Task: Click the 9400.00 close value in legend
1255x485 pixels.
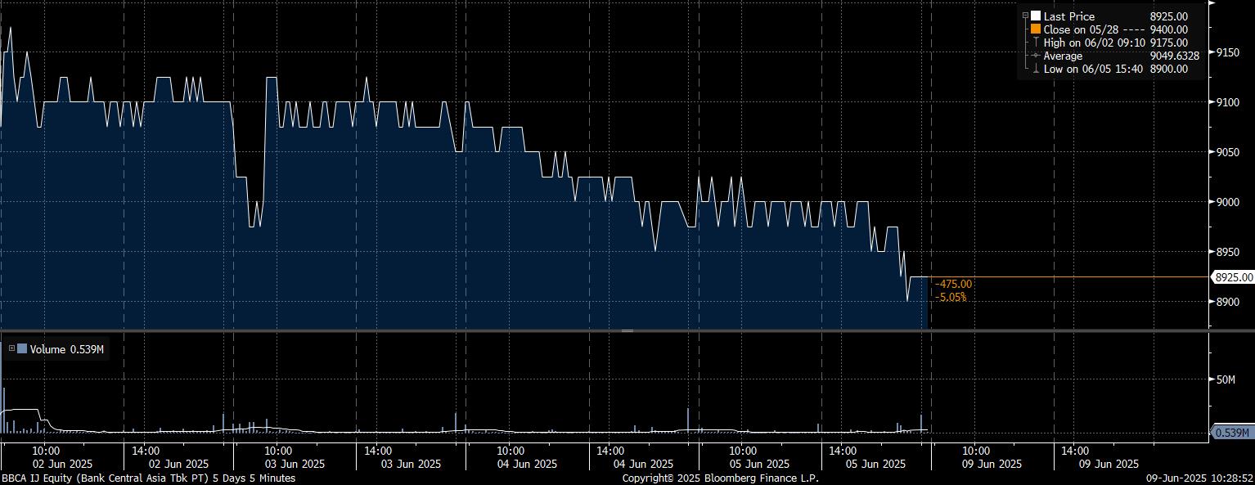Action: [x=1168, y=29]
